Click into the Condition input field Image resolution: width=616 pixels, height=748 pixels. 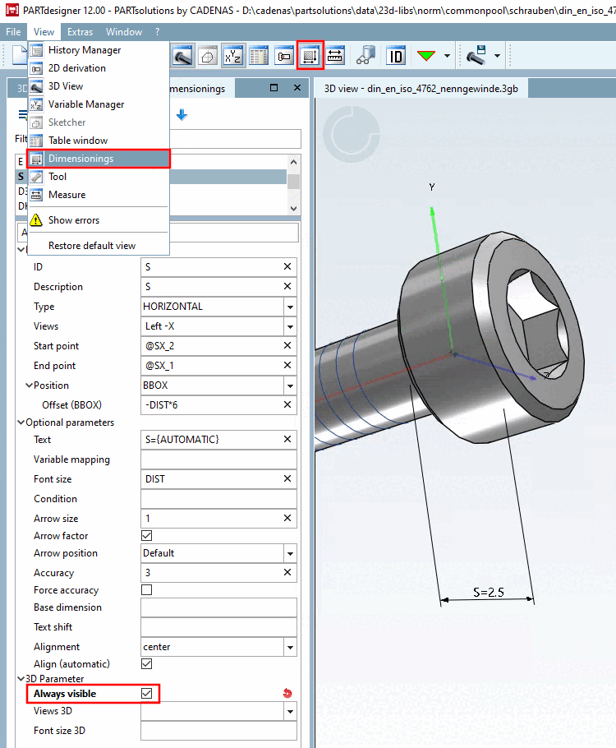[218, 498]
